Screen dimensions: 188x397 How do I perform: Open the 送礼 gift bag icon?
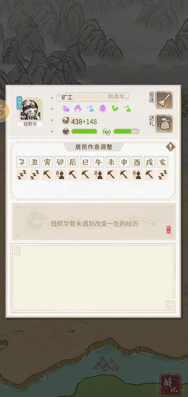pos(164,124)
